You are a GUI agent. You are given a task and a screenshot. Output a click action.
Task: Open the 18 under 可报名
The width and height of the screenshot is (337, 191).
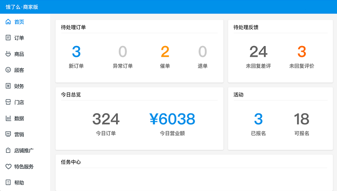click(302, 119)
